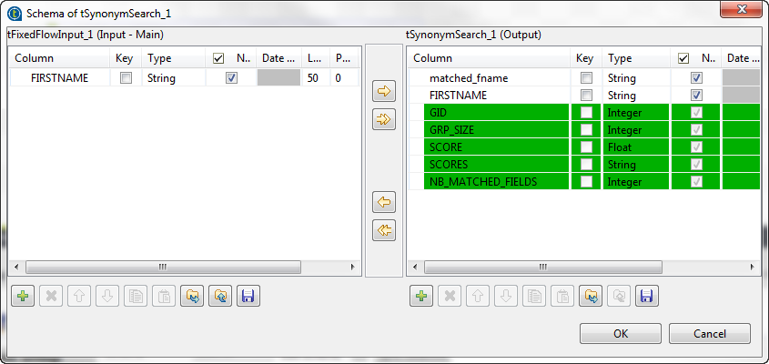Image resolution: width=769 pixels, height=364 pixels.
Task: Toggle Nullable checkbox for output FIRSTNAME
Action: [x=696, y=96]
